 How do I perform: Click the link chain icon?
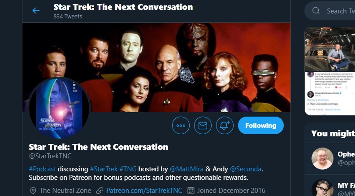tap(100, 191)
